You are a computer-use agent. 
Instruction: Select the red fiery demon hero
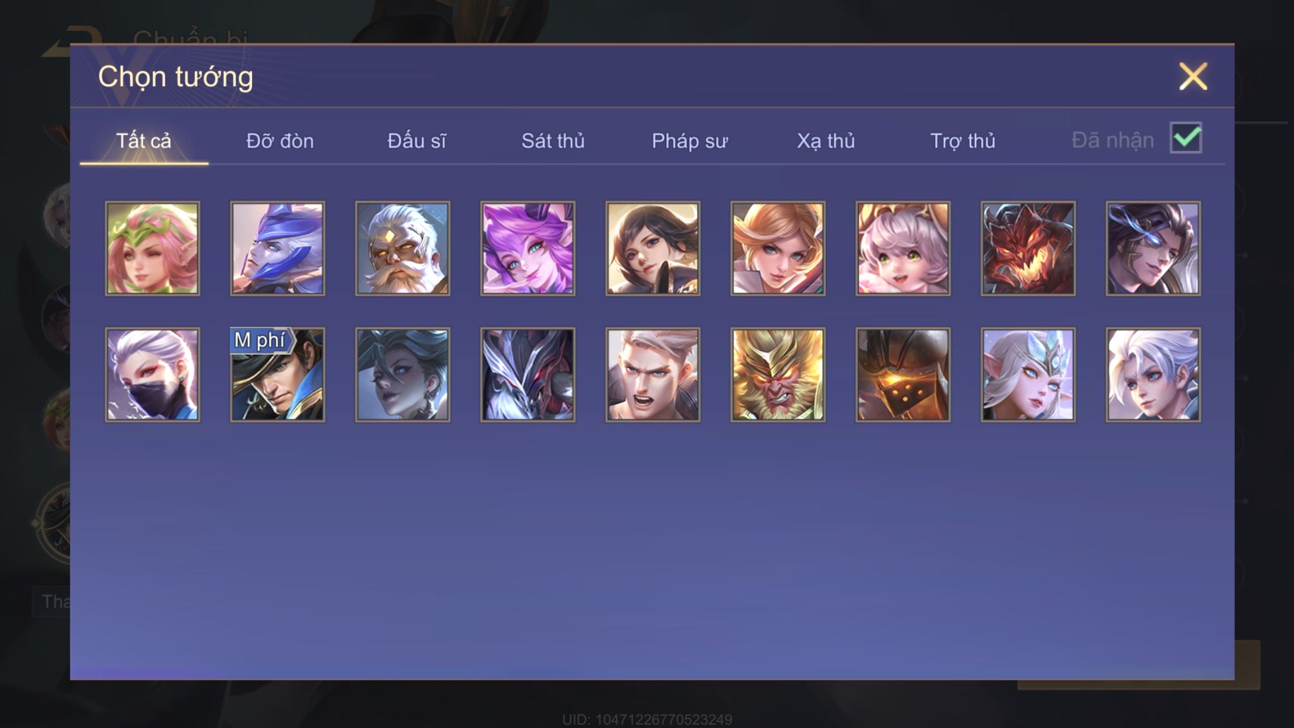[1028, 249]
